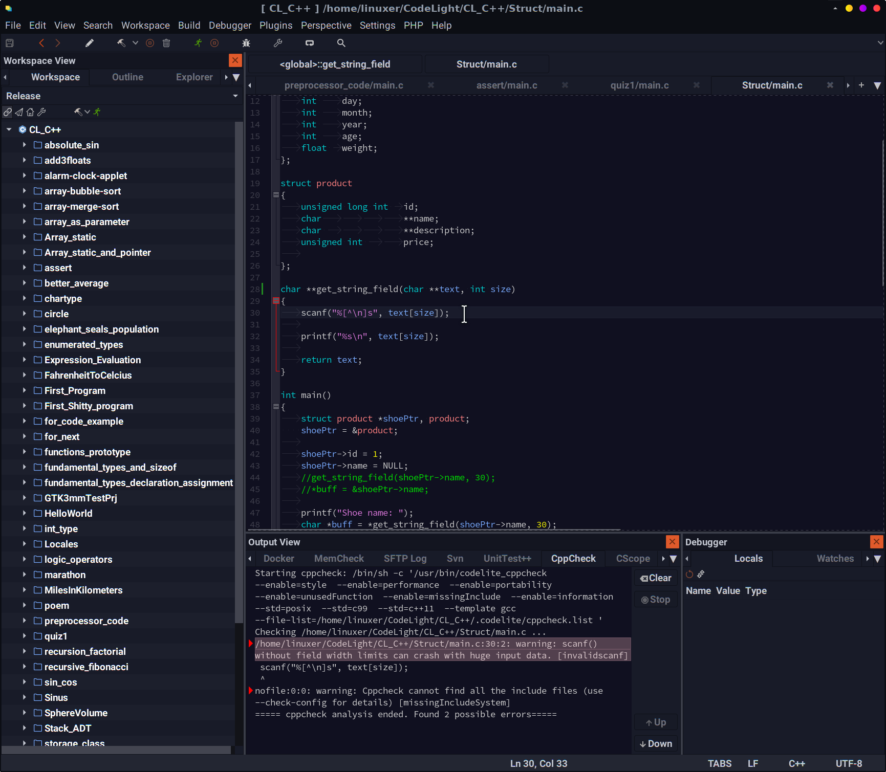Toggle link editor to tree view icon
Viewport: 886px width, 772px height.
coord(8,112)
